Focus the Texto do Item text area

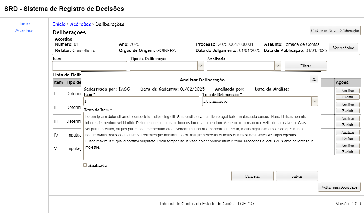tap(201, 136)
